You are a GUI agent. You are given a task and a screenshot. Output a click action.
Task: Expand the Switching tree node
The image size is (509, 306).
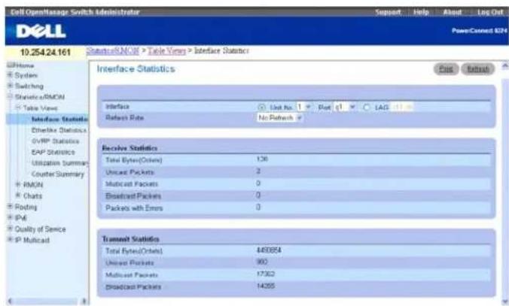click(10, 86)
